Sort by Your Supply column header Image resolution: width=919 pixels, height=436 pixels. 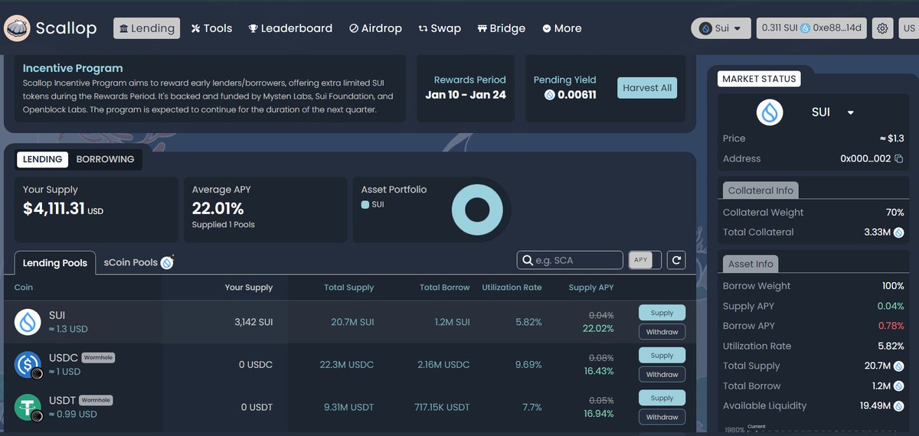click(x=249, y=288)
